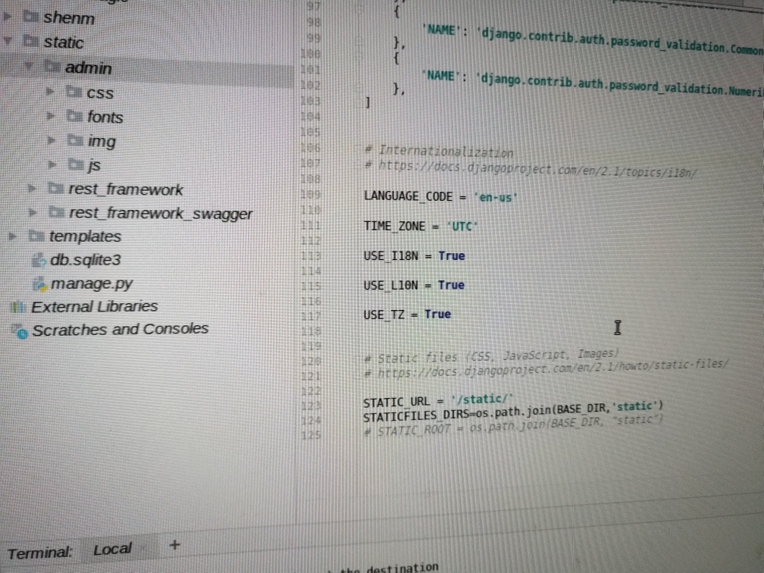Place cursor on LANGUAGE_CODE line

(x=440, y=197)
